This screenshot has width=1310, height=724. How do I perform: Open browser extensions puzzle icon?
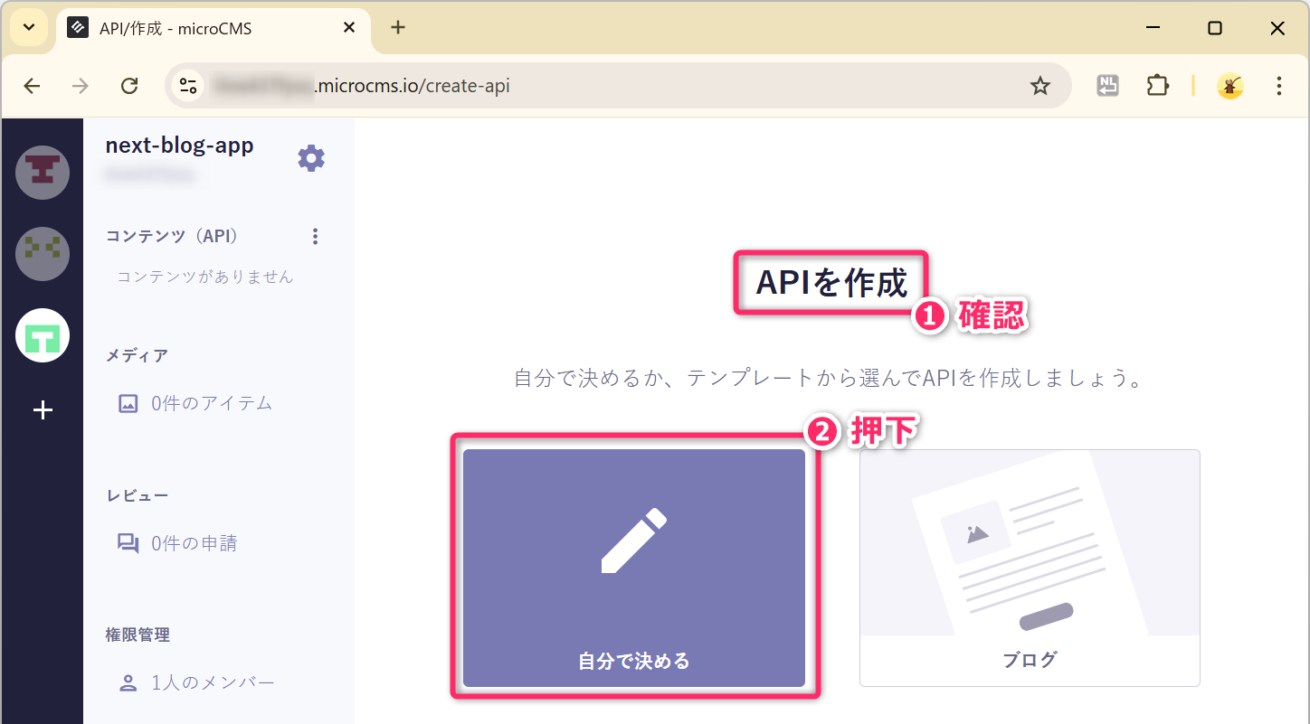pos(1157,86)
